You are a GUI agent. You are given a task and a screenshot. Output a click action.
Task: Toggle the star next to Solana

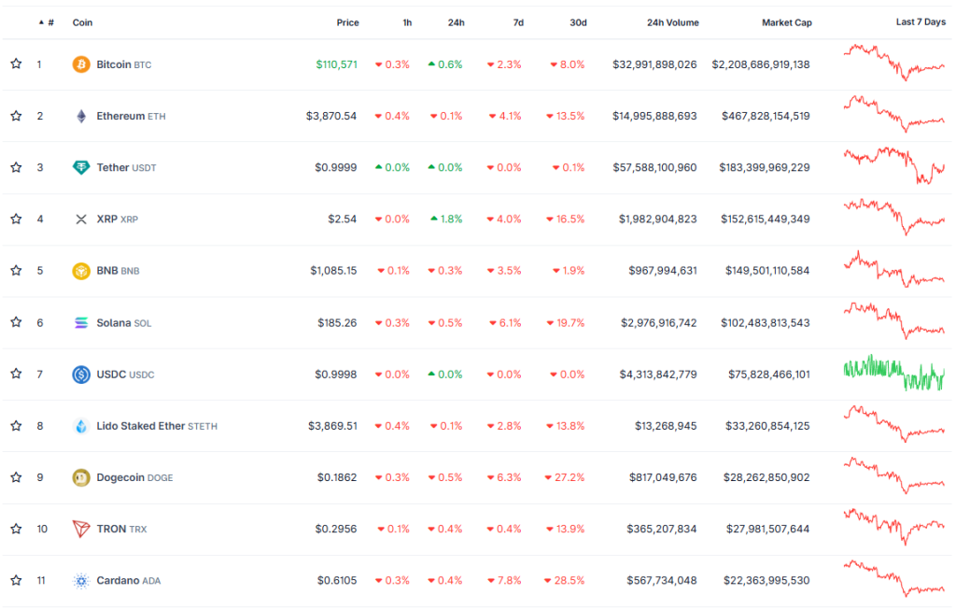16,322
